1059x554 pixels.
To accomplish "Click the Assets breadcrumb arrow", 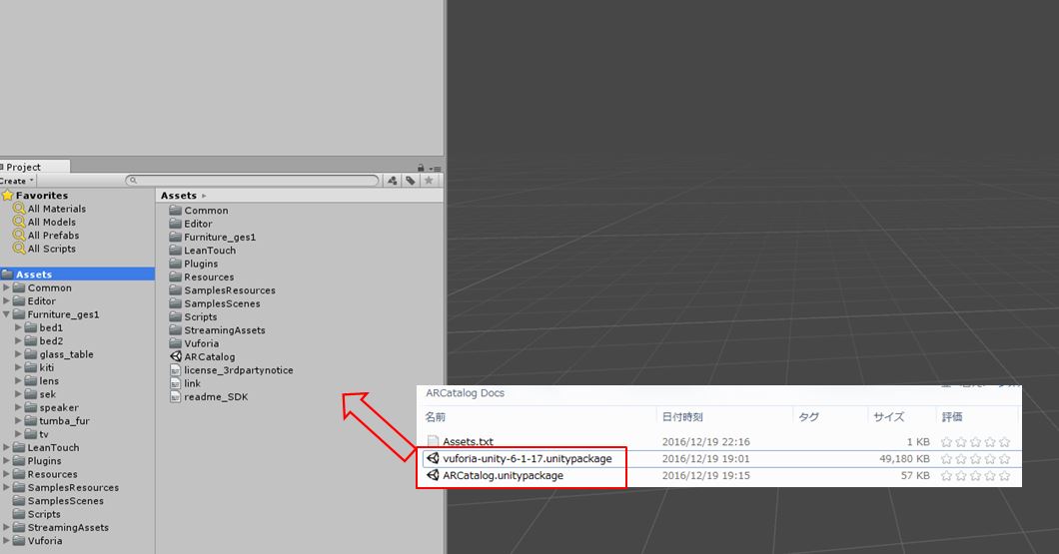I will pos(204,196).
